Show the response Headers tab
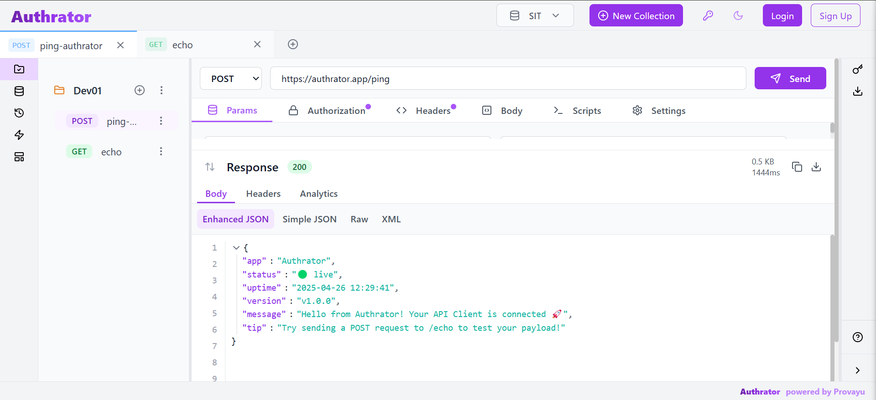 click(263, 194)
